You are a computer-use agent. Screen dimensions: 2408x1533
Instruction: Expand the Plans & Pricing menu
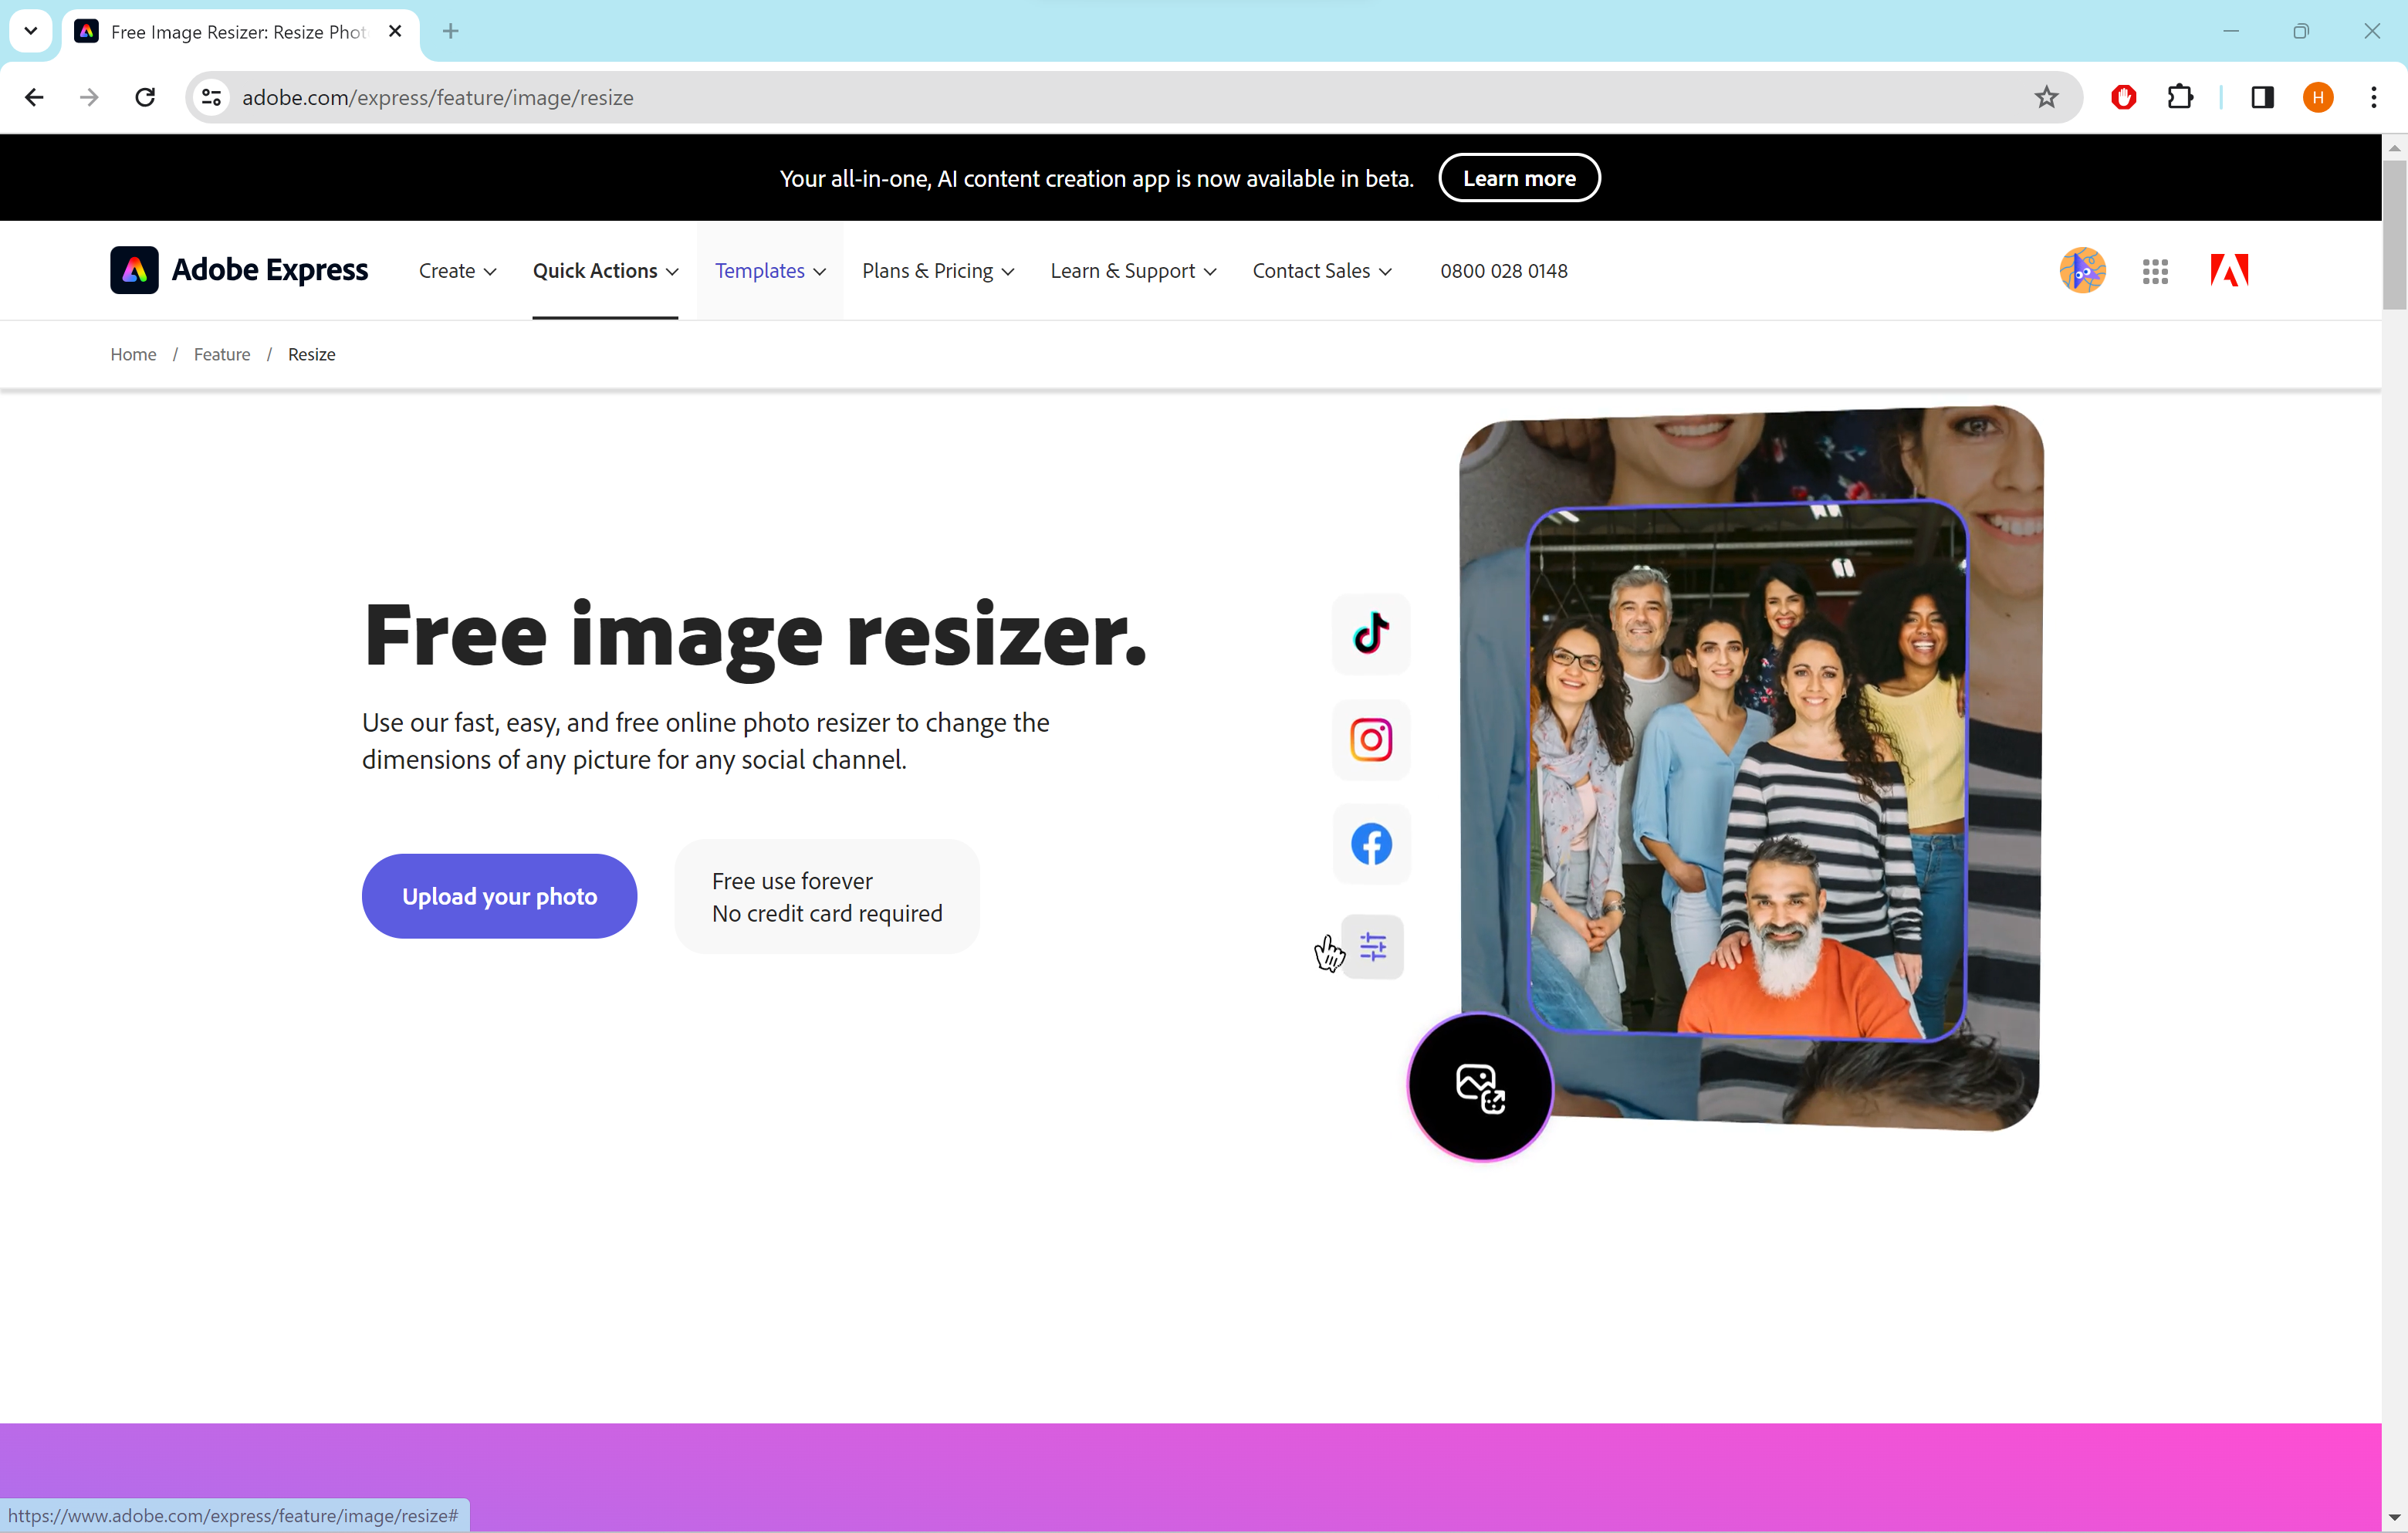tap(938, 271)
